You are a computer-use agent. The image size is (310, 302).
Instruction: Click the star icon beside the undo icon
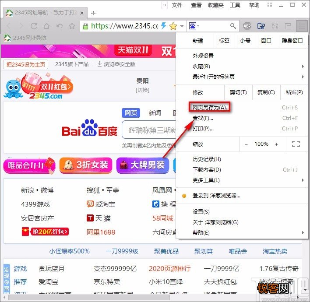72,26
